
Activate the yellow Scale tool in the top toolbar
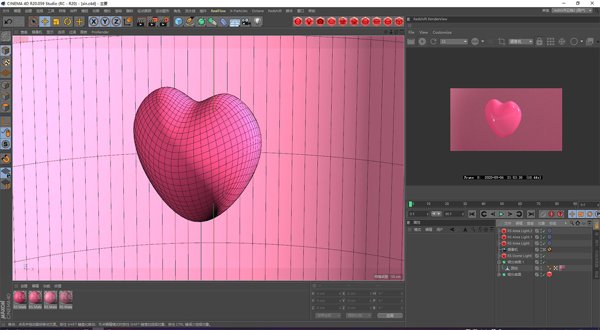[56, 22]
